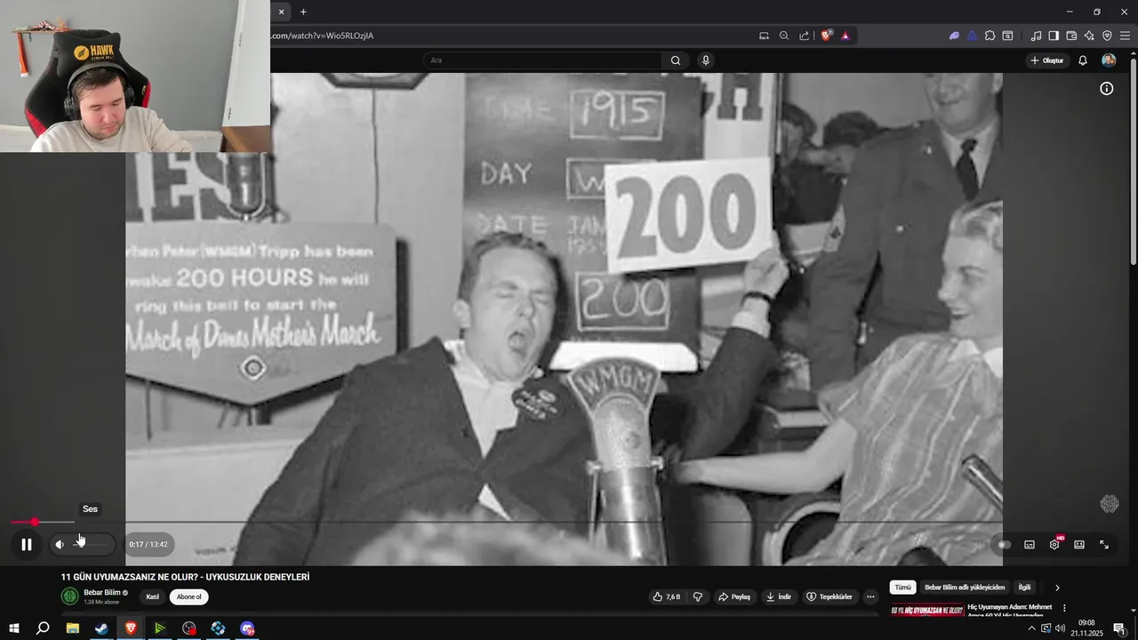Open the video info card icon
The width and height of the screenshot is (1138, 640).
1107,89
